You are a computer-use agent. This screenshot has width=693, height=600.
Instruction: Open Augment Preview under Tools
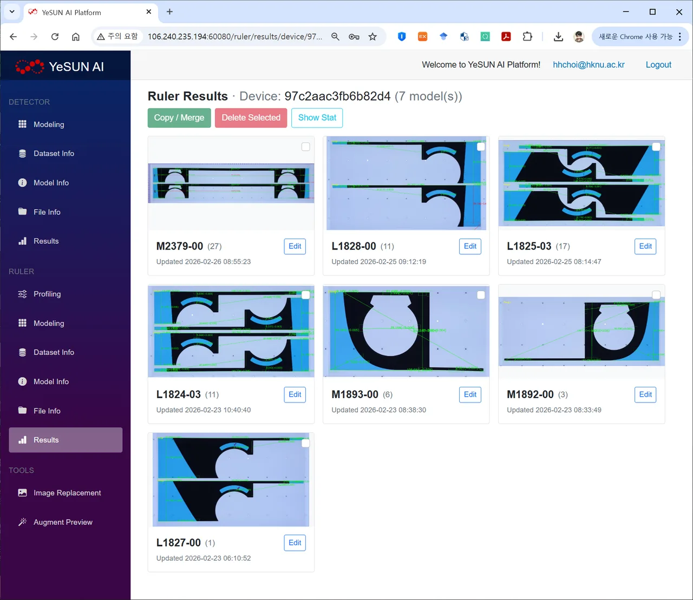[66, 522]
